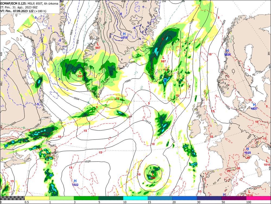Click the '30' legend tick label
Screen dimensions: 271x204
click(x=199, y=202)
